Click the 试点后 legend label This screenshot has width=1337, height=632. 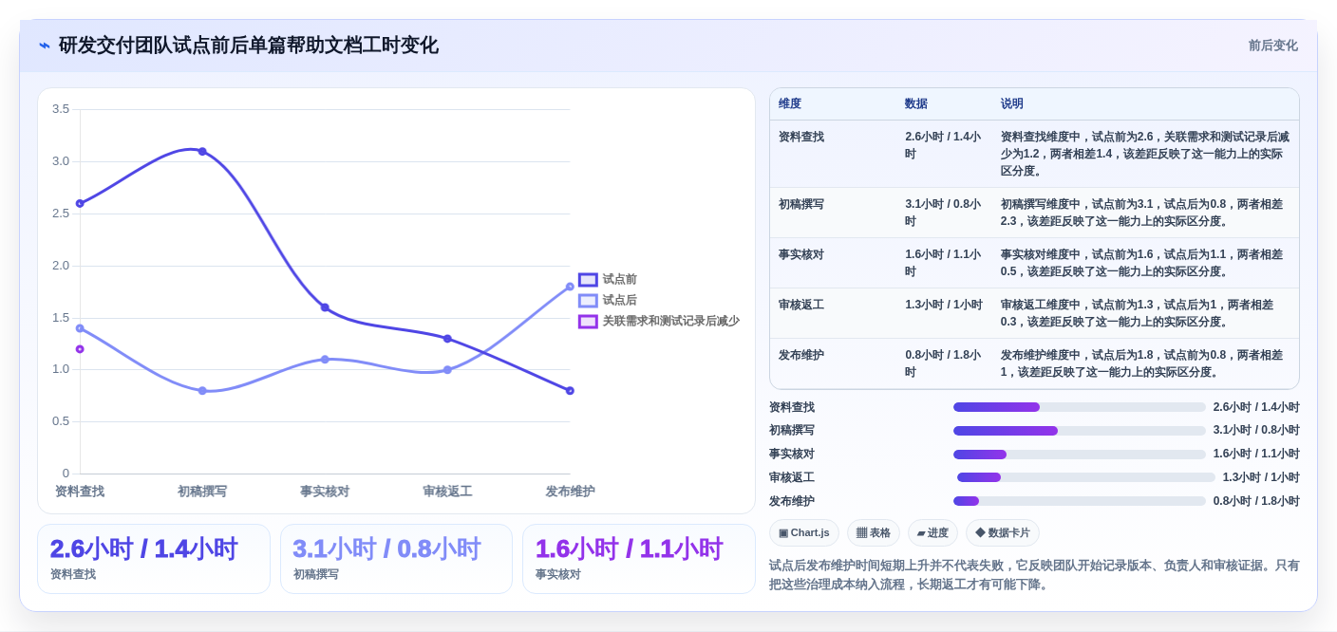(620, 301)
